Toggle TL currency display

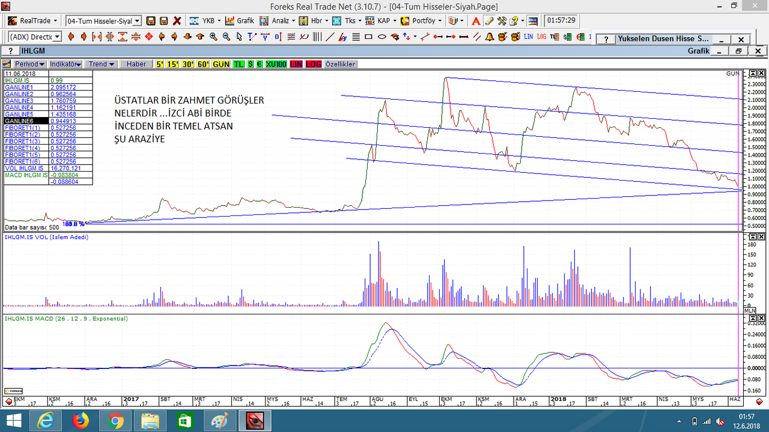click(x=239, y=64)
